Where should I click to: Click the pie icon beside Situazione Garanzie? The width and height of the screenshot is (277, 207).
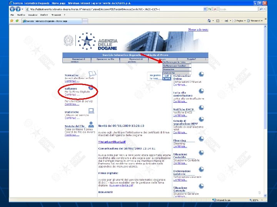[201, 186]
